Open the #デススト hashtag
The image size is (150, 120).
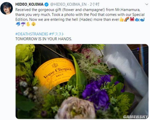tap(56, 34)
